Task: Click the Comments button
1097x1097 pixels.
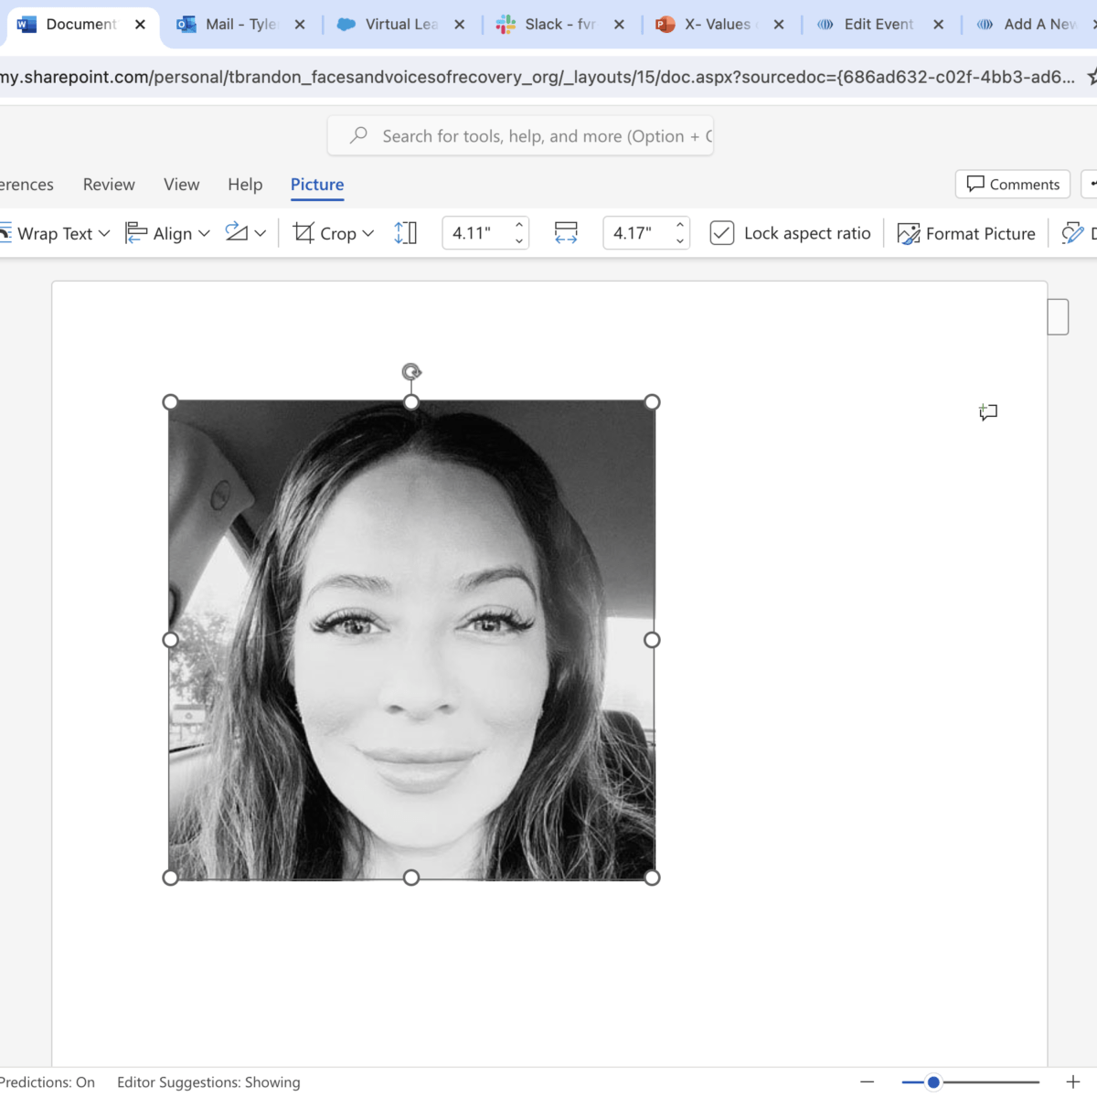Action: [x=1013, y=184]
